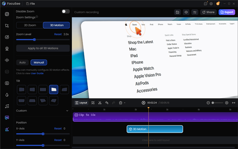Open the feedback smiley icon
The image size is (238, 149).
click(x=205, y=4)
